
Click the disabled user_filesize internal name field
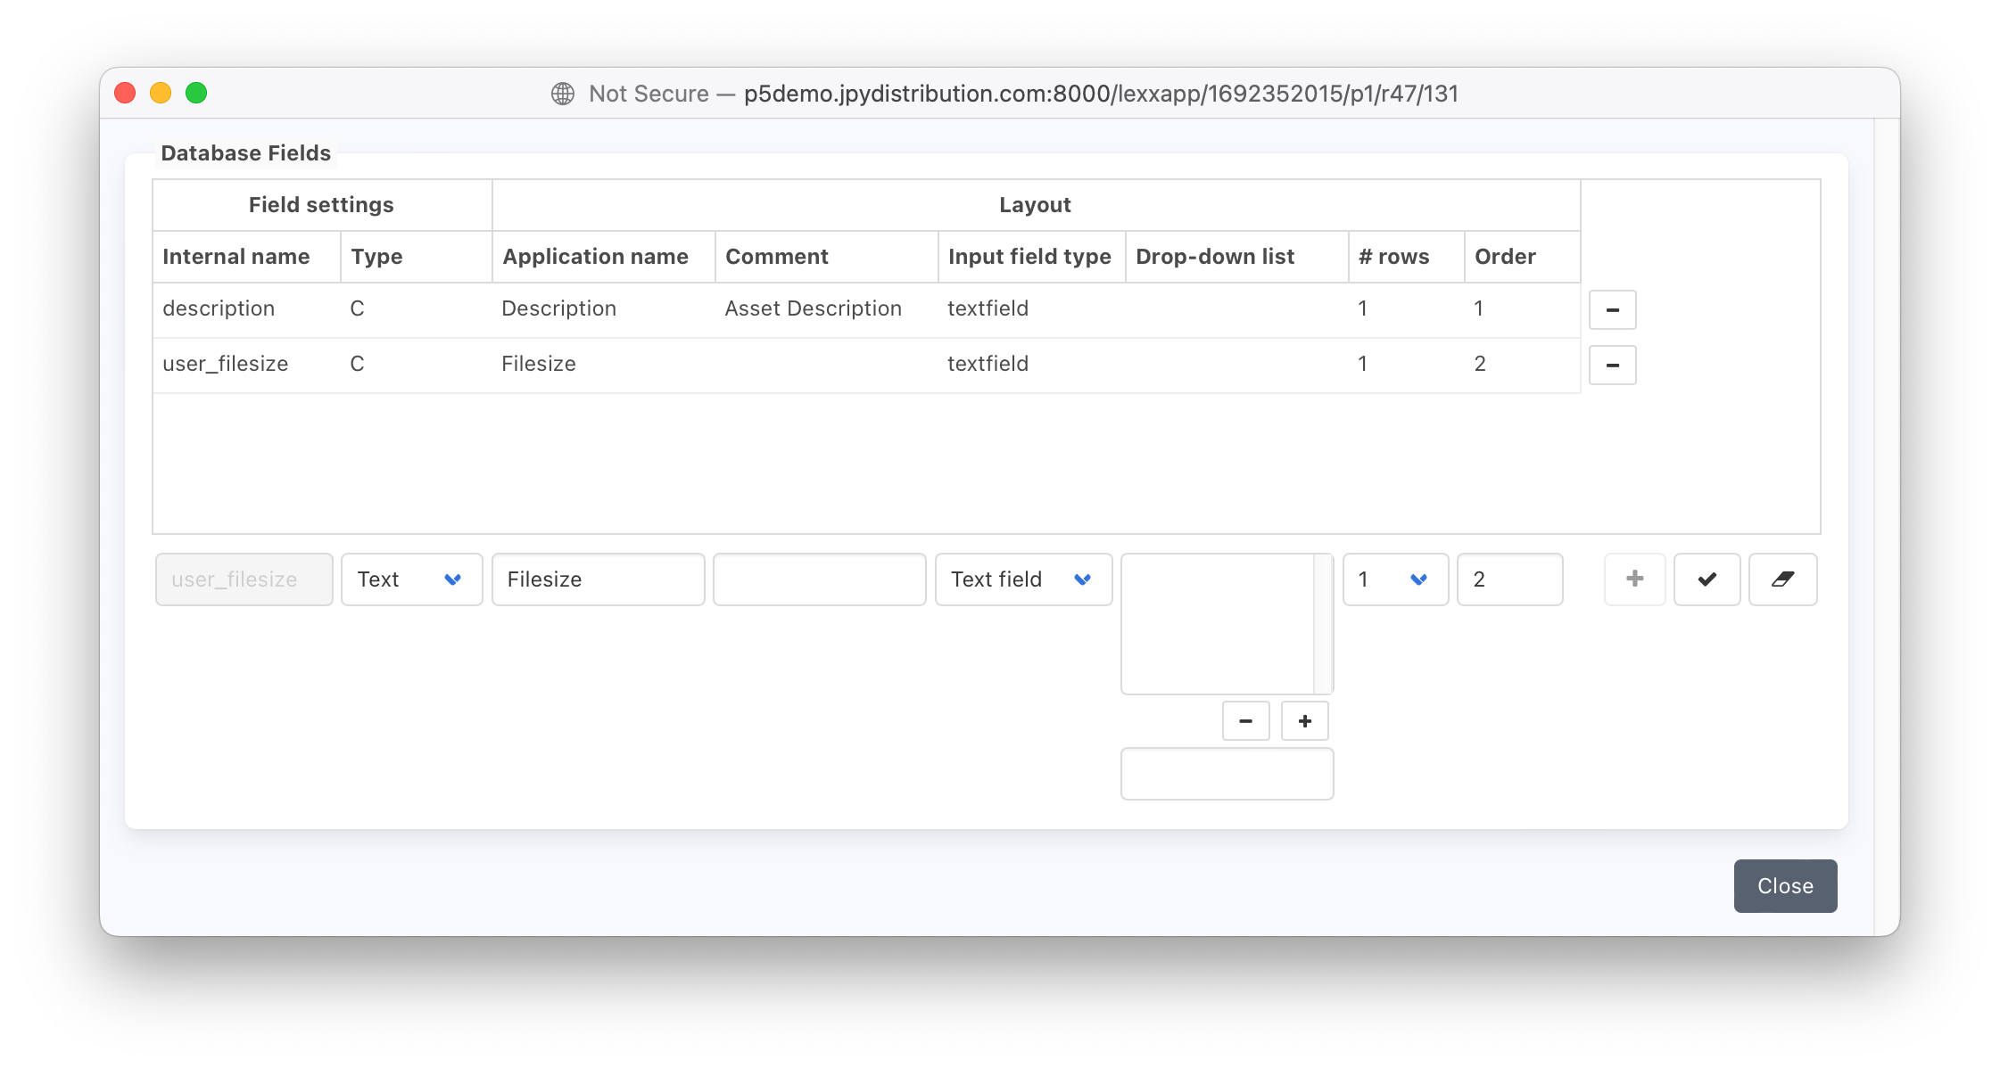point(244,579)
